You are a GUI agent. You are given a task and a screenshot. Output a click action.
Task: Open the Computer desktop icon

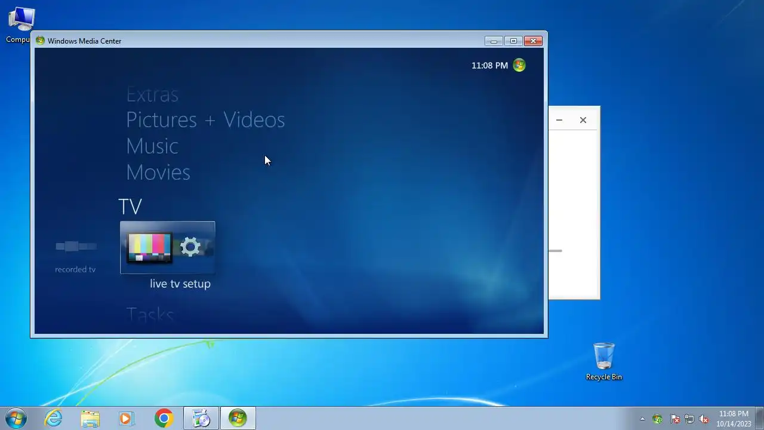[21, 25]
